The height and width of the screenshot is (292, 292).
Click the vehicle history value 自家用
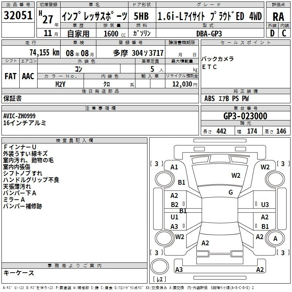coord(78,34)
